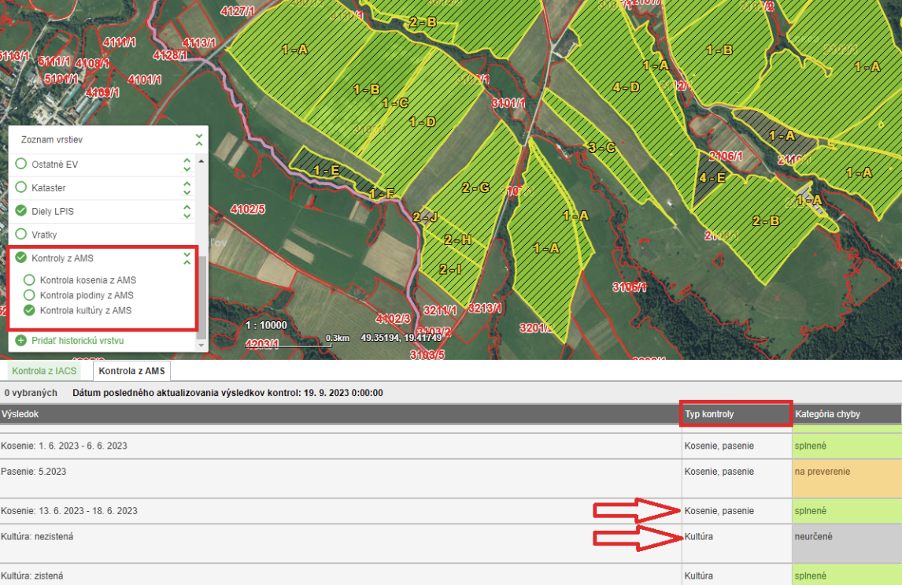Click map parcel labeled 4 - D
The height and width of the screenshot is (585, 902).
click(x=626, y=87)
